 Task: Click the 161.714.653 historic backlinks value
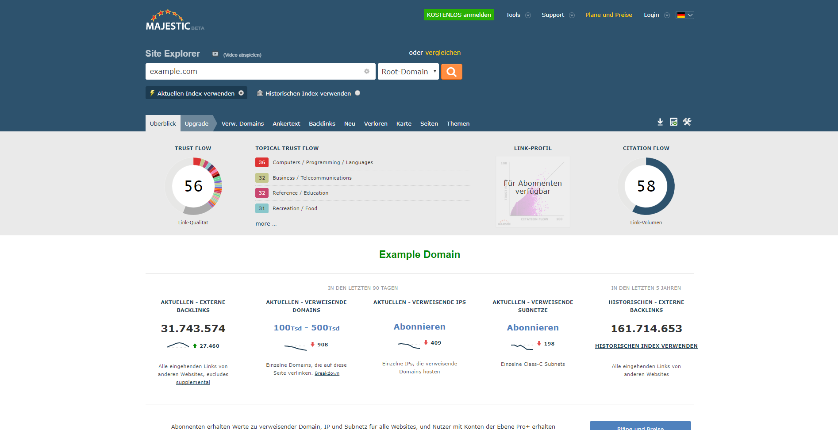pos(646,329)
